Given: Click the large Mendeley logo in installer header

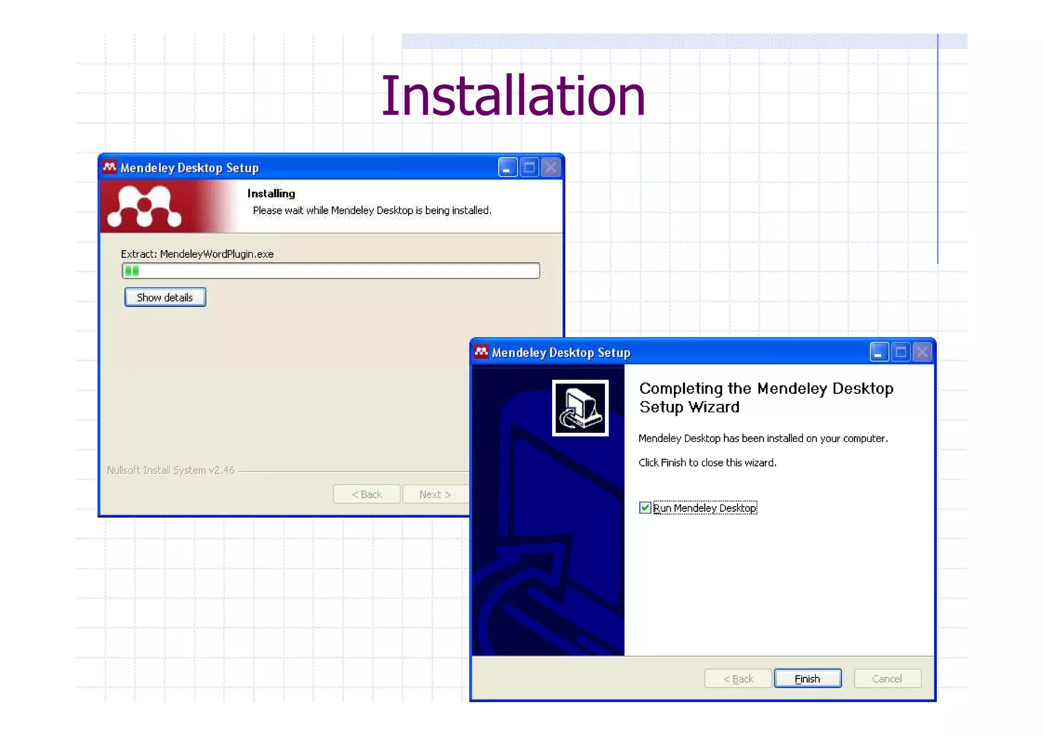Looking at the screenshot, I should (x=144, y=206).
